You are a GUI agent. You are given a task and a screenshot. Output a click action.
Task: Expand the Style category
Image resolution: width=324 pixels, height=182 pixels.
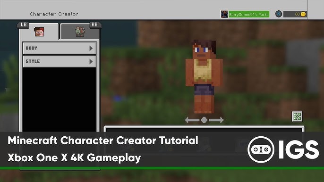(60, 61)
